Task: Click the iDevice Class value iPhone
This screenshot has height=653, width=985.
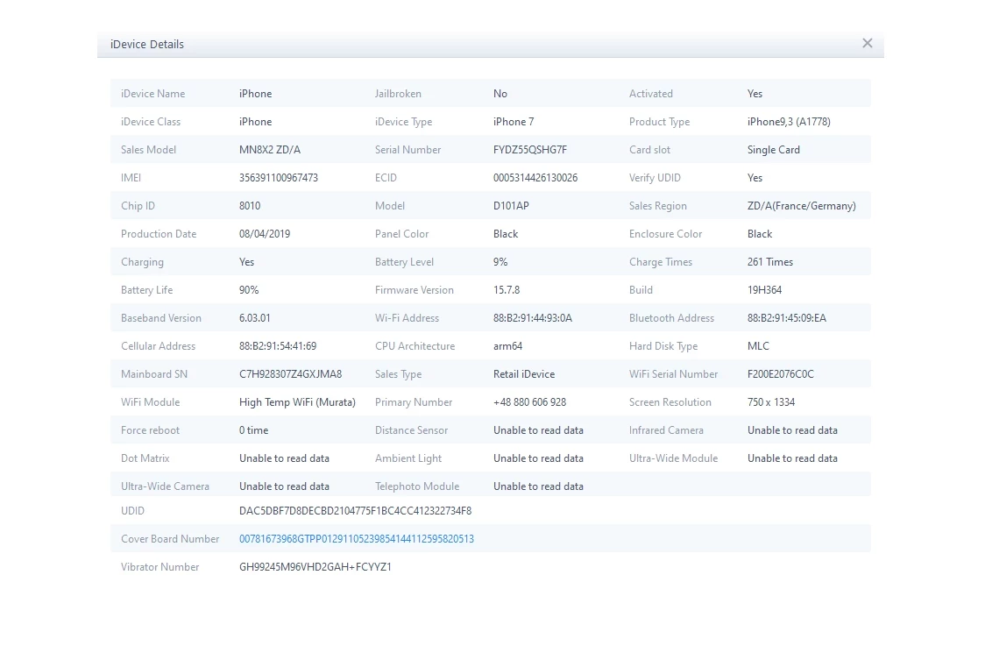Action: click(x=255, y=122)
